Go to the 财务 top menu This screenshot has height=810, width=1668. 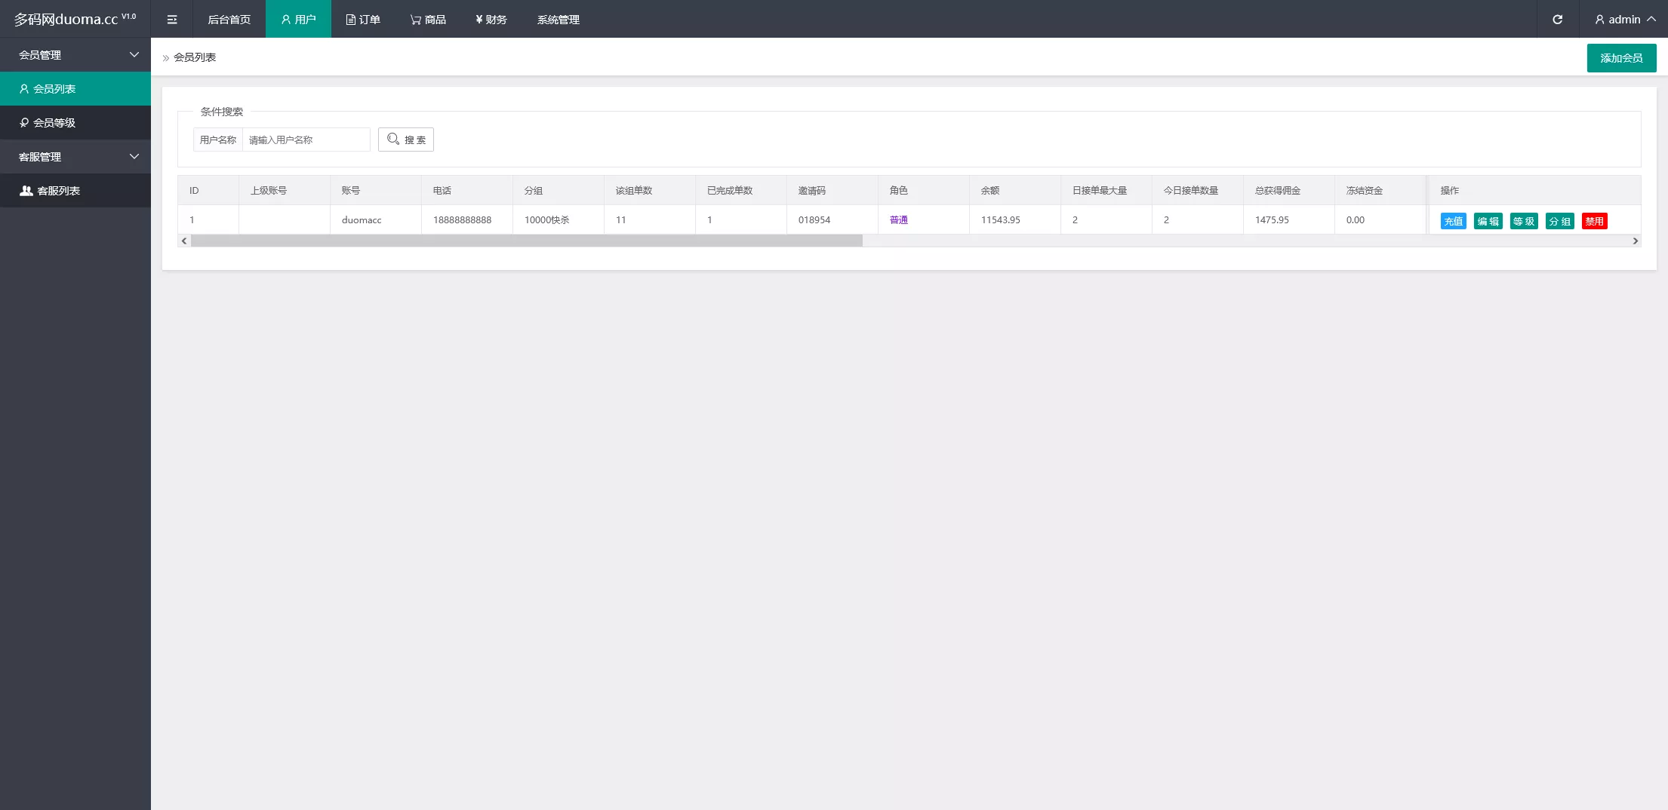pos(491,20)
